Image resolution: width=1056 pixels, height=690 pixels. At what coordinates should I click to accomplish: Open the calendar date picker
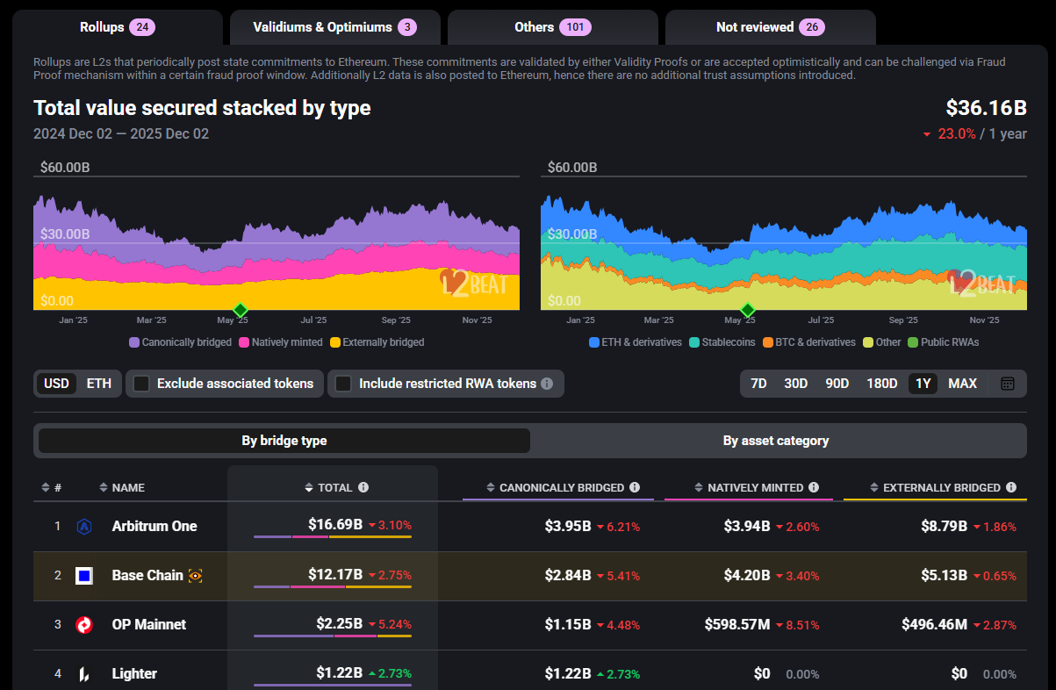[x=1005, y=383]
